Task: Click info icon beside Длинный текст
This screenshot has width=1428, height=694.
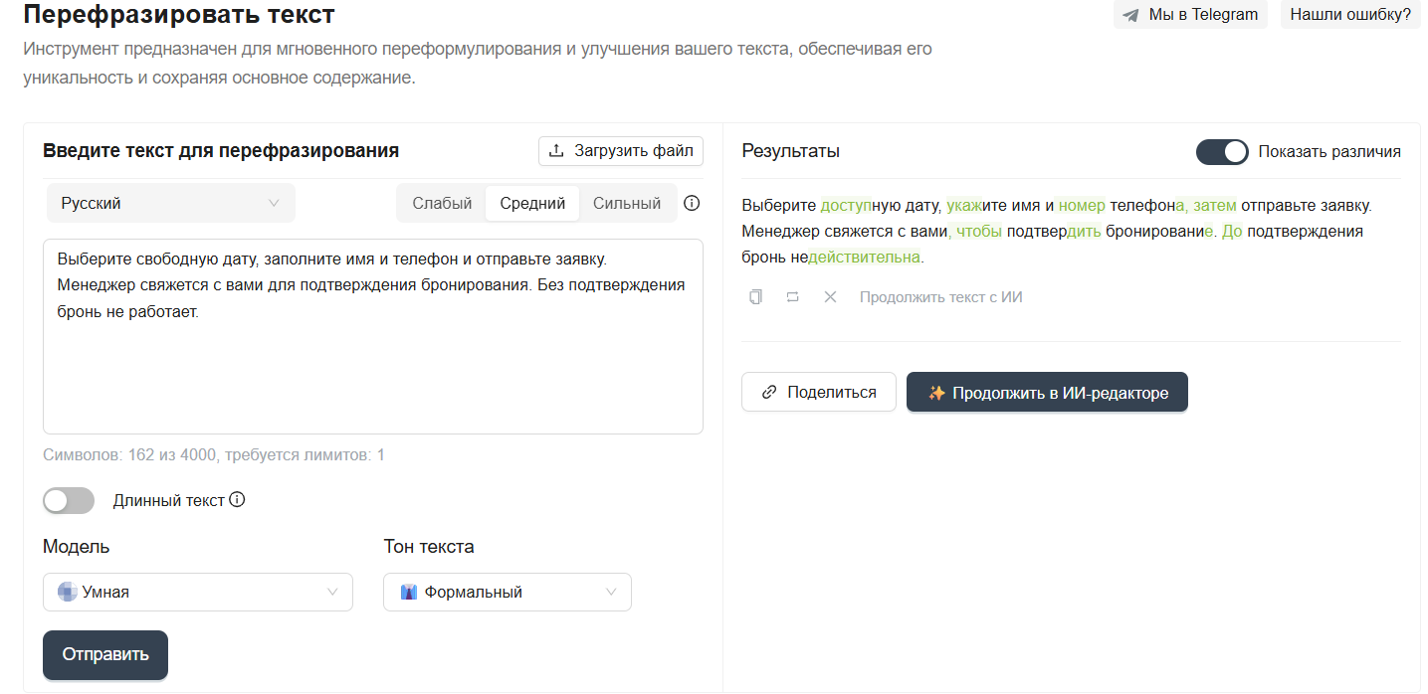Action: (x=237, y=499)
